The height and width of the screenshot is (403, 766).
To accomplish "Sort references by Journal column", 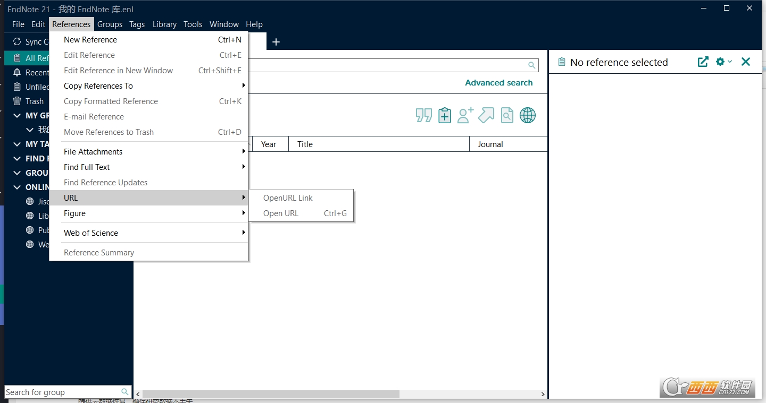I will [509, 144].
